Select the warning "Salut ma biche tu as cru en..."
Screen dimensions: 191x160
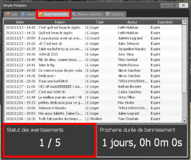click(x=93, y=49)
